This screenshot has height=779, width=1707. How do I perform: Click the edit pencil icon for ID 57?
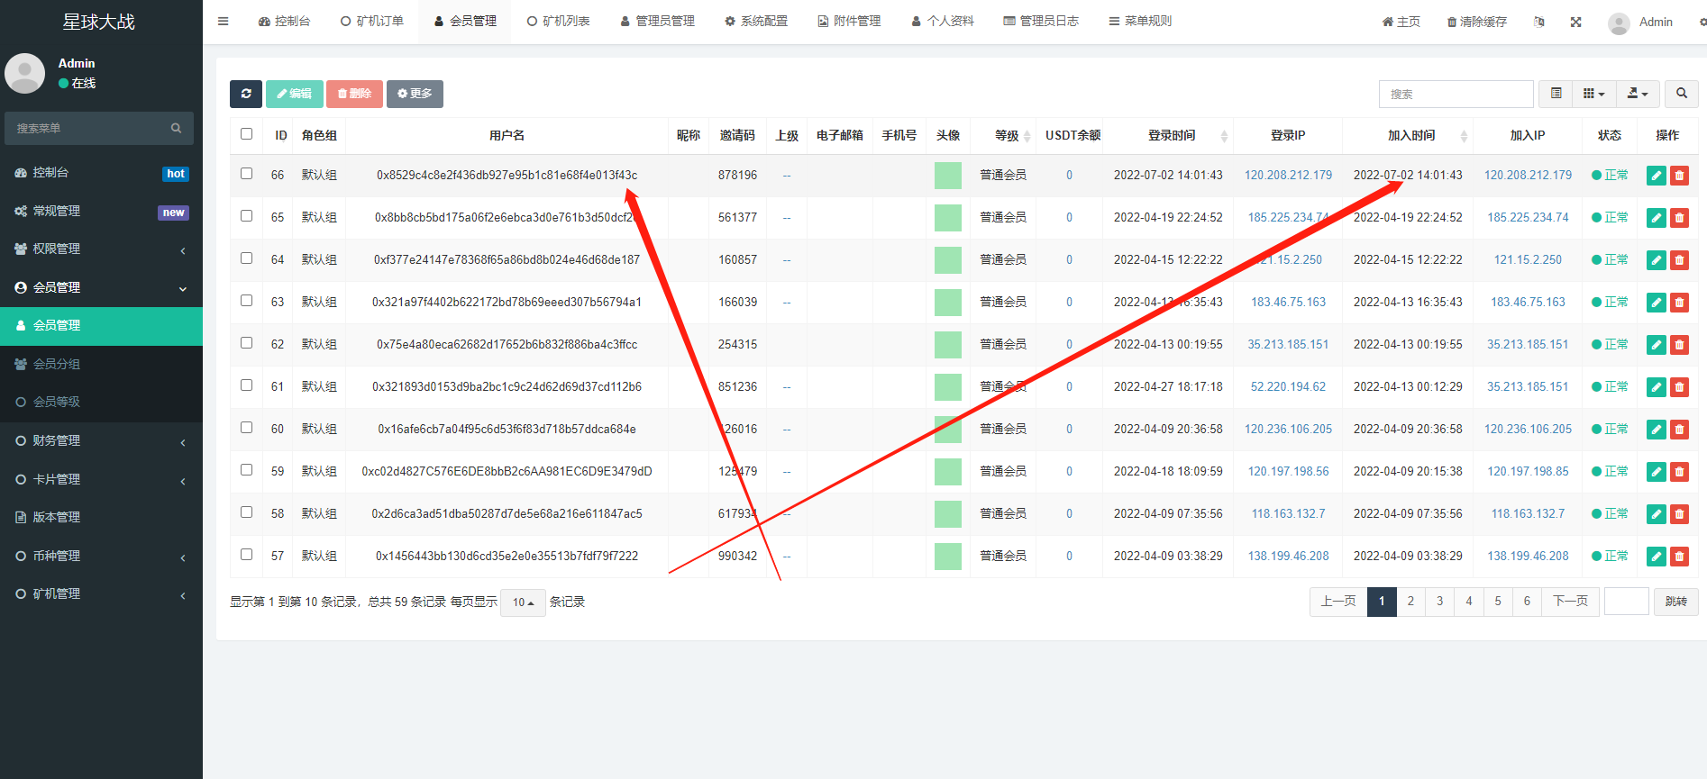tap(1657, 557)
